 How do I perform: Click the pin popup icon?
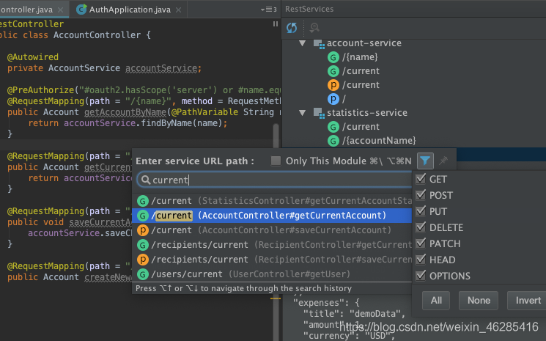(x=443, y=160)
